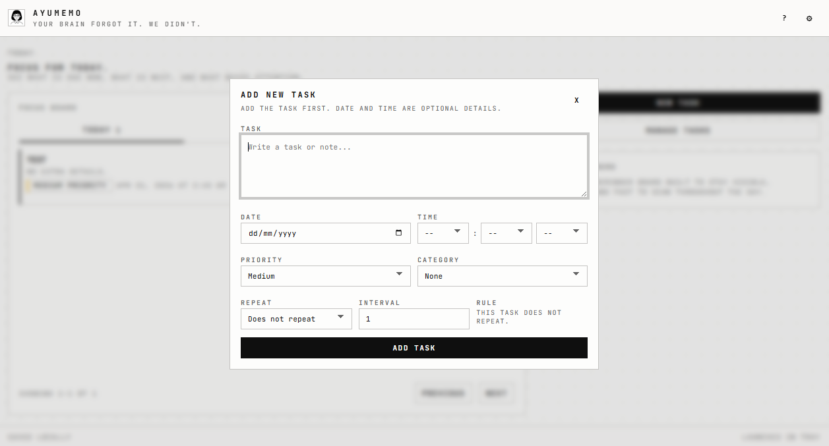Close the Add New Task dialog
The height and width of the screenshot is (446, 829).
point(576,99)
